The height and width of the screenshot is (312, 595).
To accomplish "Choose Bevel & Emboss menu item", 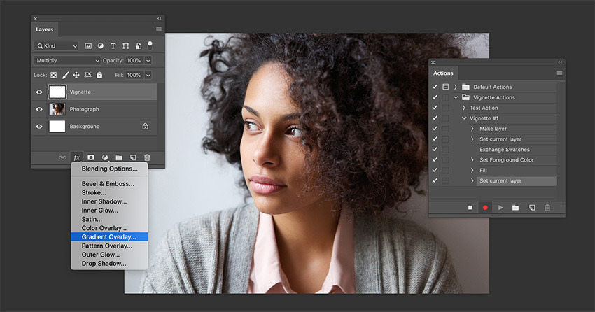I will (x=109, y=184).
